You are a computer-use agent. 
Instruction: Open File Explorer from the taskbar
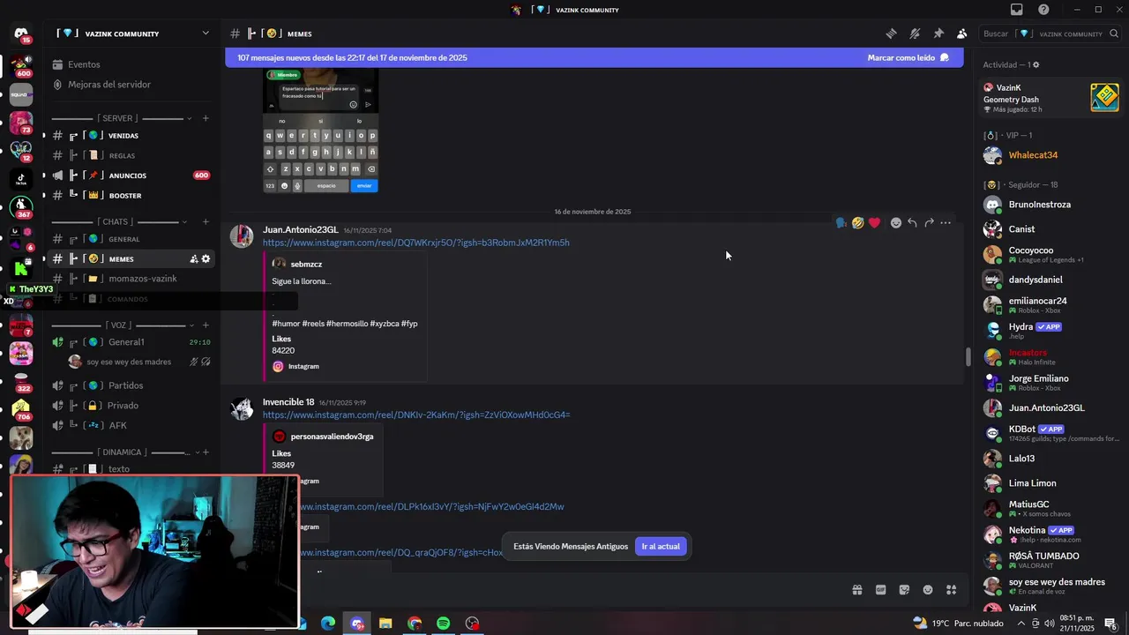[x=385, y=624]
